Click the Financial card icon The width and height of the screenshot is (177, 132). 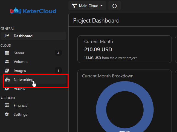coord(7,105)
